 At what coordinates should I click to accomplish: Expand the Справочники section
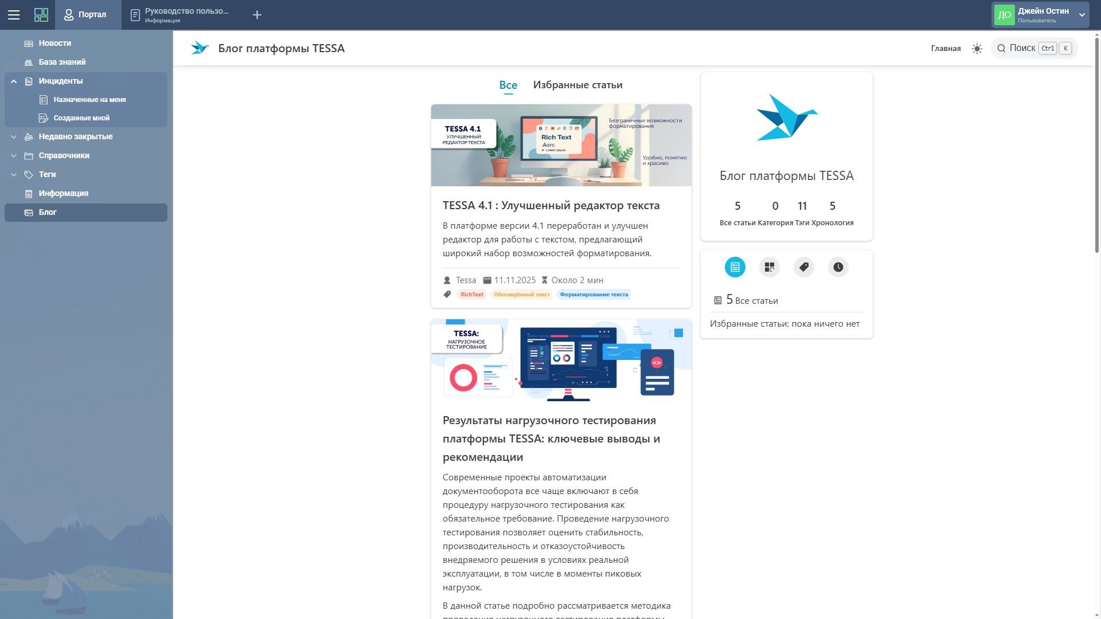point(14,156)
